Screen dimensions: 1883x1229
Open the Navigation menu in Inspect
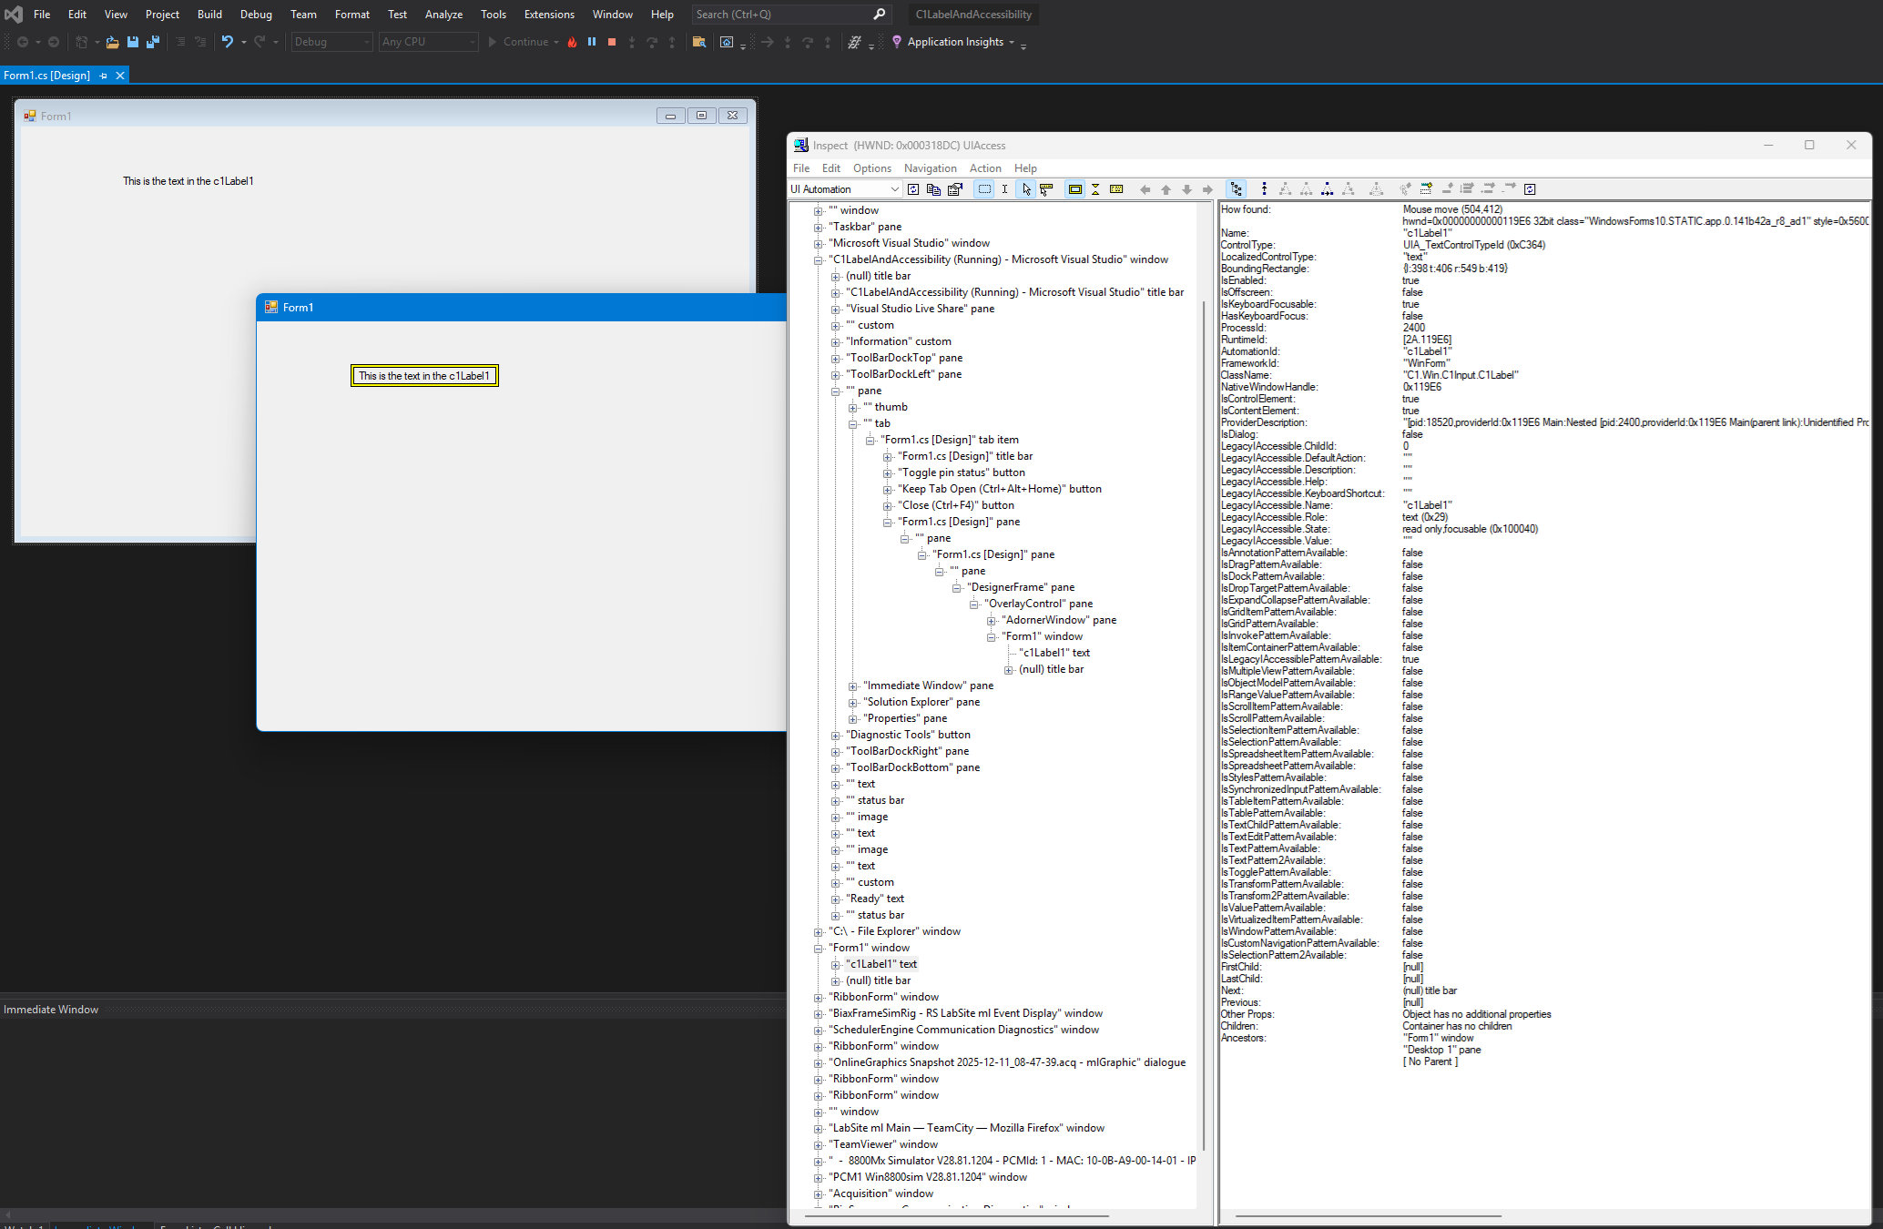click(930, 168)
